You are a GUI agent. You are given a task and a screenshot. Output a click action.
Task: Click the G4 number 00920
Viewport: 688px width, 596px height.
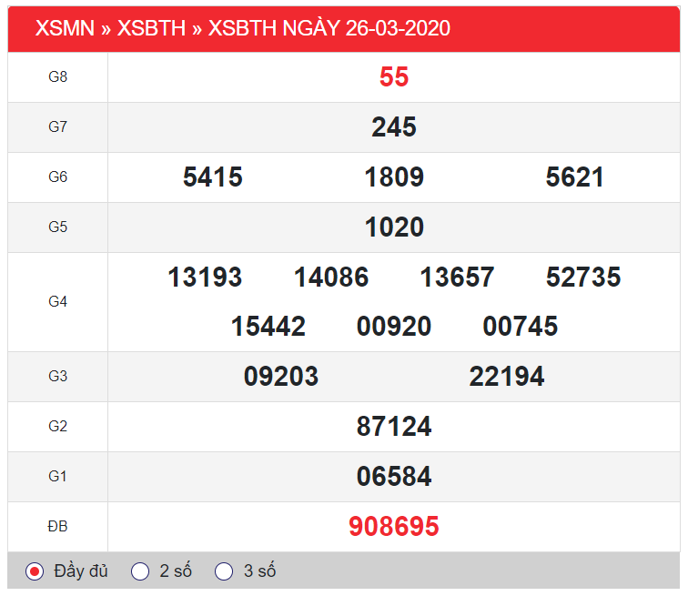394,327
